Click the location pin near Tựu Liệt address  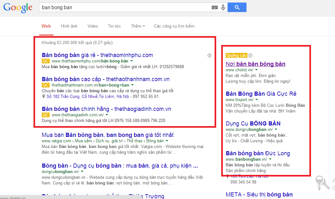pos(227,176)
